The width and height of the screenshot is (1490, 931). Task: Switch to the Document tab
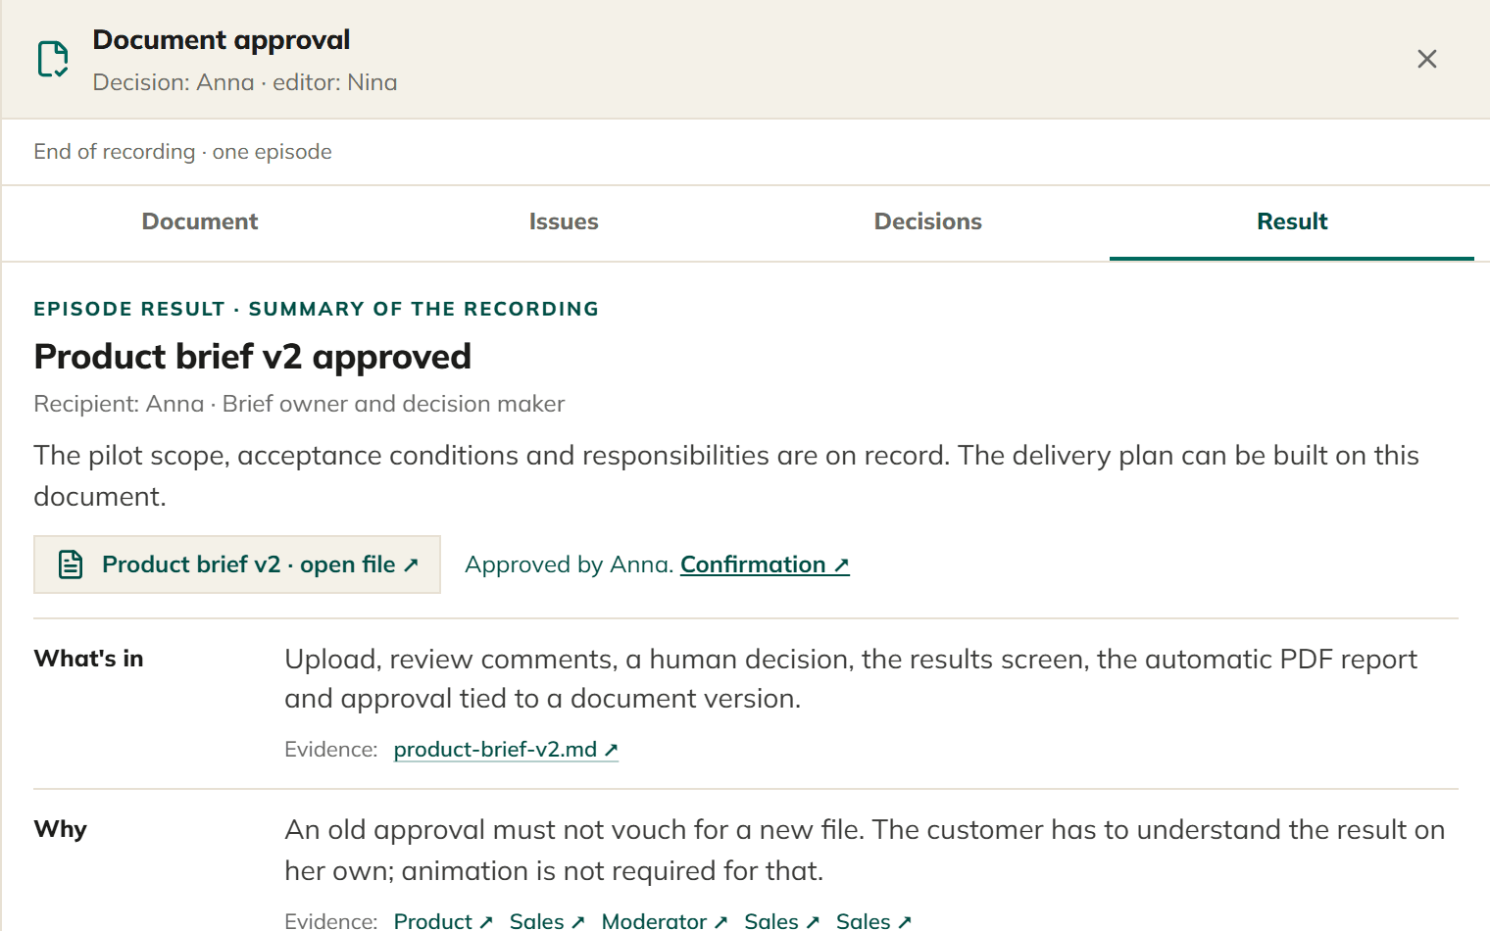[200, 221]
